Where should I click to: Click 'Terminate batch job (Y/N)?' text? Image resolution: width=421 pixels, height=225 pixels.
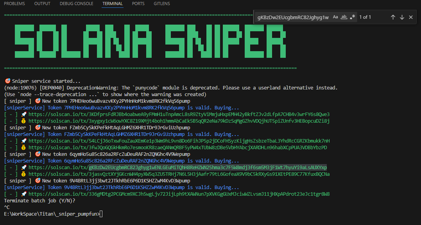coord(39,201)
